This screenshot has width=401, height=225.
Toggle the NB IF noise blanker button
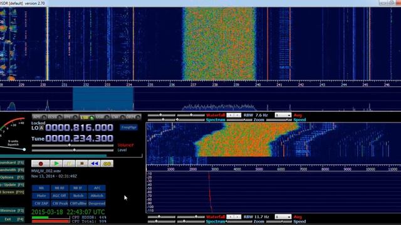78,188
